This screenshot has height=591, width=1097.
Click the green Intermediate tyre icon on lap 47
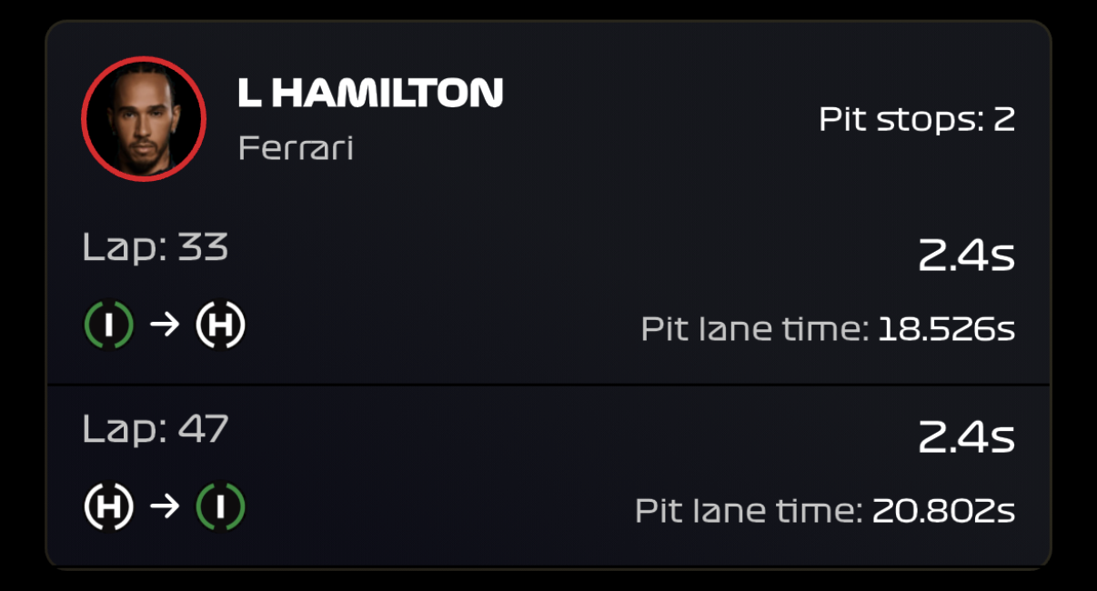pos(220,506)
